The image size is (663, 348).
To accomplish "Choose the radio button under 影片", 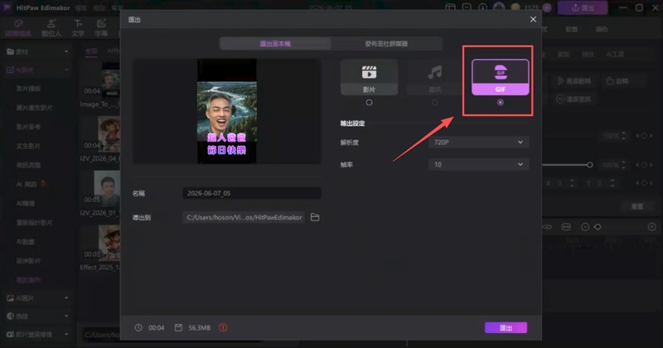I will (x=369, y=102).
